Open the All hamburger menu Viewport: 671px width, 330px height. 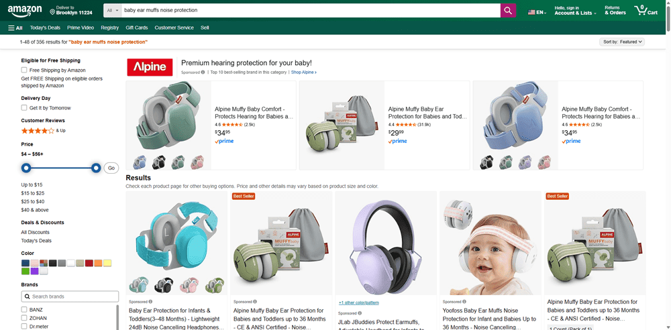coord(15,27)
